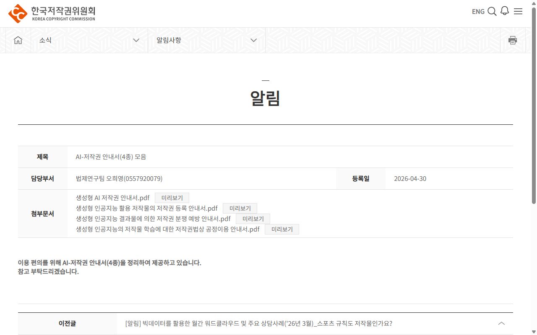Click the up chevron in 이전글 row
Image resolution: width=537 pixels, height=335 pixels.
coord(501,323)
